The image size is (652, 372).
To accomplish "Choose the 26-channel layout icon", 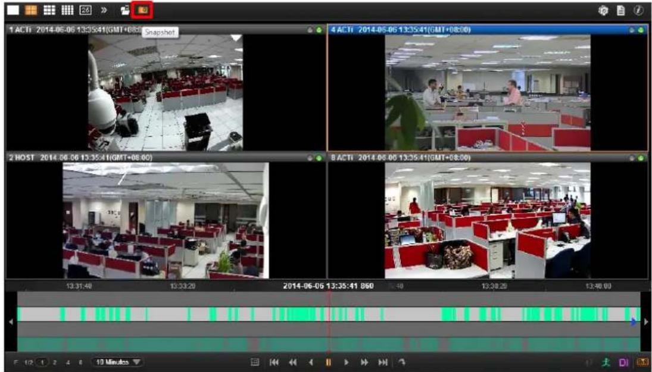I will (x=85, y=10).
